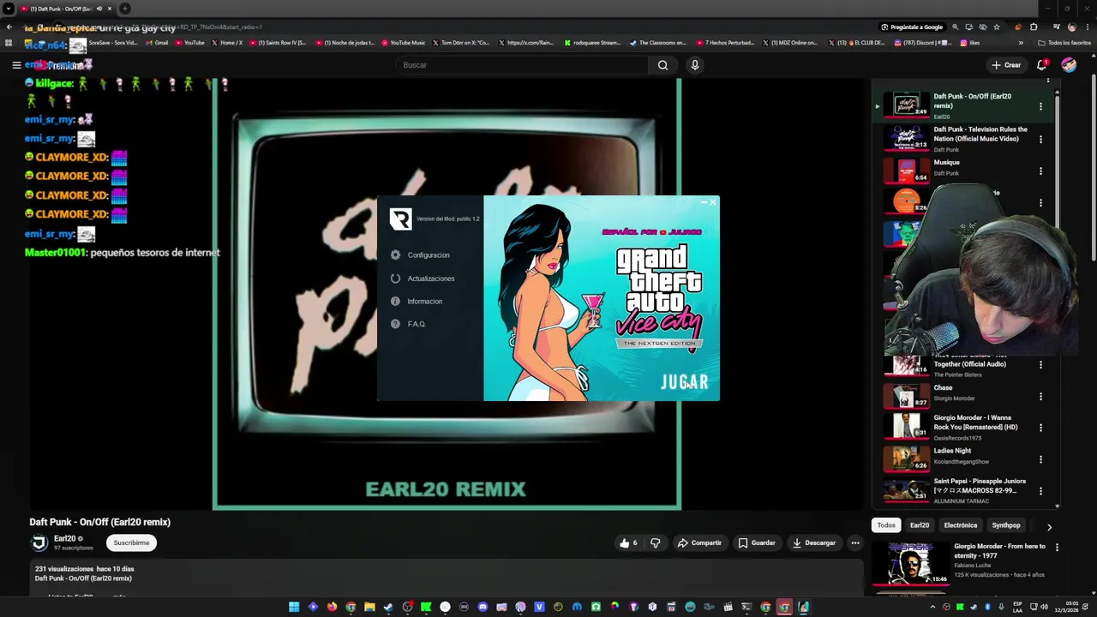1097x617 pixels.
Task: Click the Guardar button
Action: [x=757, y=542]
